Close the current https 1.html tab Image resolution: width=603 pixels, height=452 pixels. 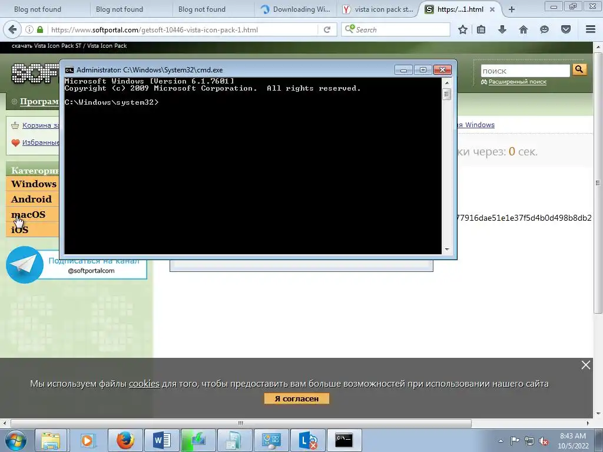(492, 9)
